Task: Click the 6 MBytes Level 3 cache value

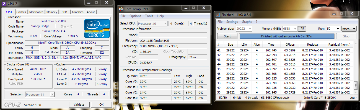Action: (82, 84)
